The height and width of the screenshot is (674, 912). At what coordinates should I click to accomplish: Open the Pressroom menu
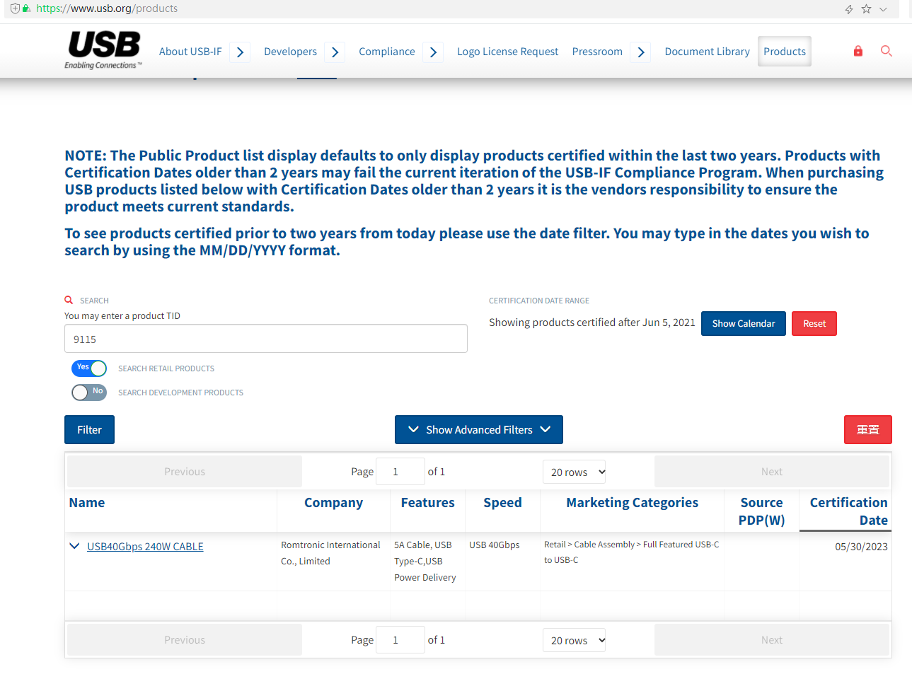(597, 52)
